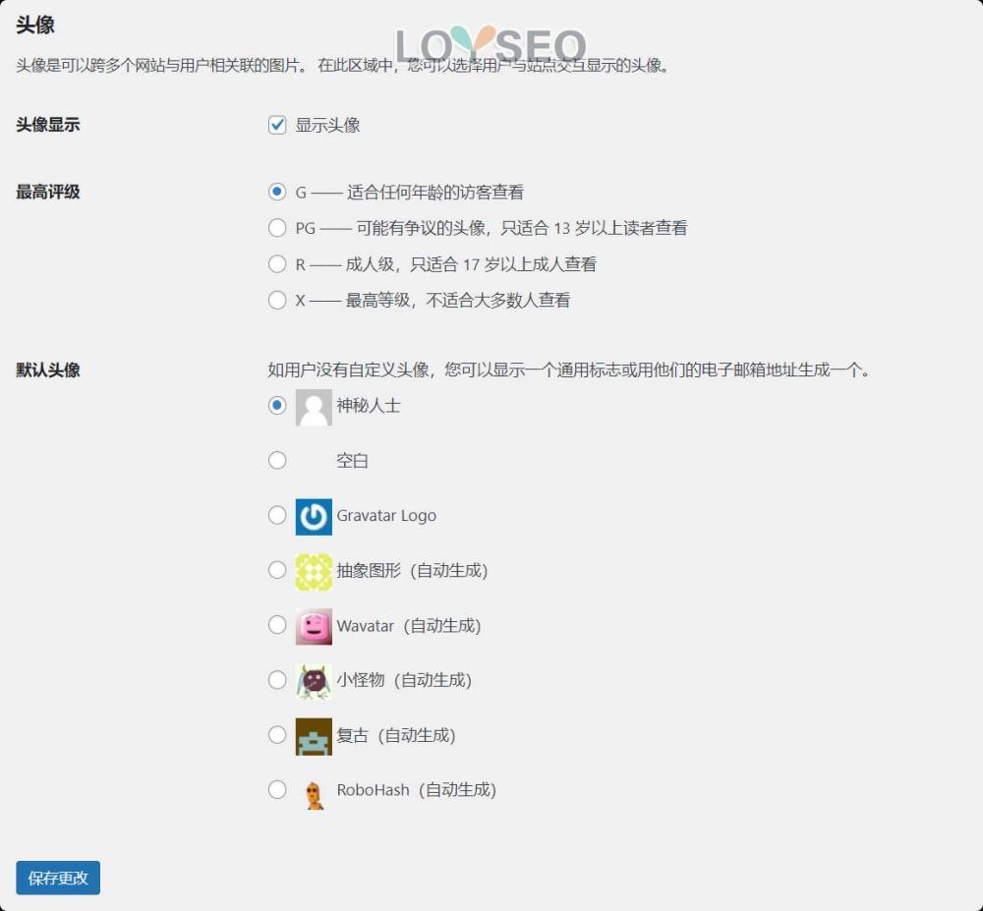Image resolution: width=983 pixels, height=911 pixels.
Task: Click the 保存更改 save button
Action: click(57, 878)
